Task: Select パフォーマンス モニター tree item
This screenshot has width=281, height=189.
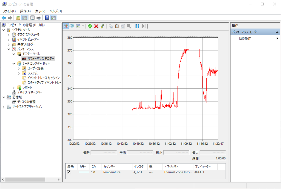Action: [x=41, y=59]
